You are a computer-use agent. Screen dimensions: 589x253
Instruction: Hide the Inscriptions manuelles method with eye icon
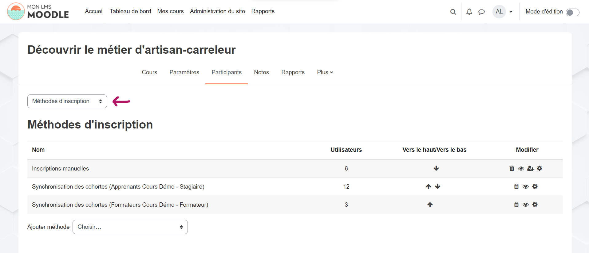521,168
